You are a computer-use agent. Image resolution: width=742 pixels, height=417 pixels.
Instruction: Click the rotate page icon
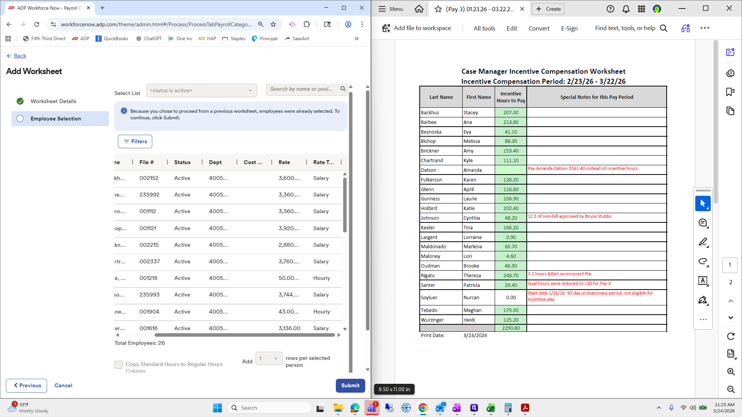coord(730,336)
